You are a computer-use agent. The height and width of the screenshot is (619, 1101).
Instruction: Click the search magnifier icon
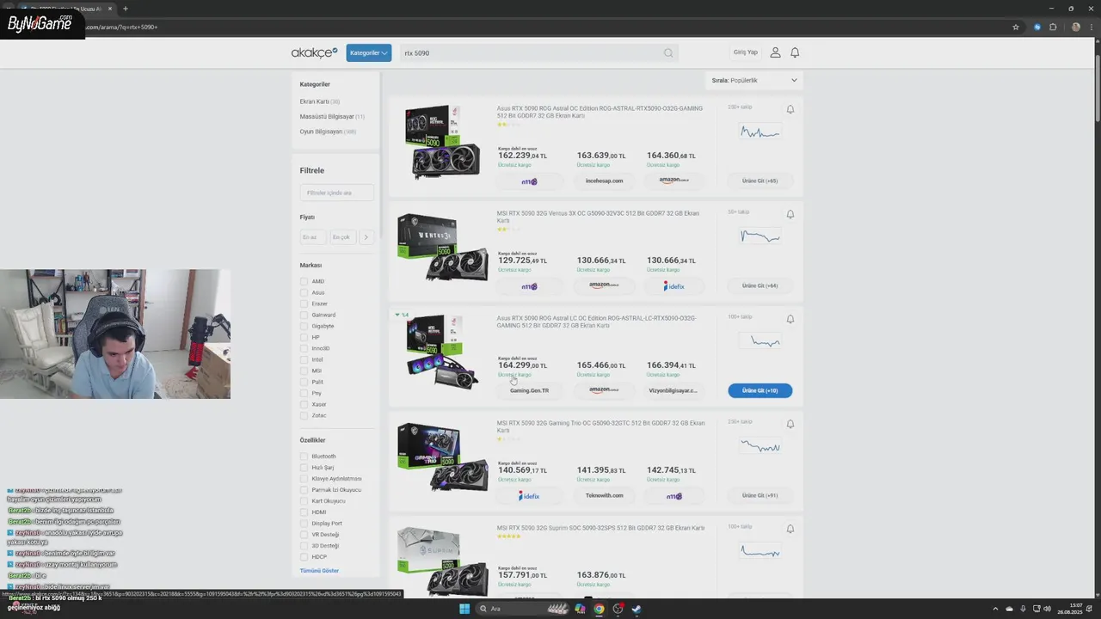coord(668,52)
